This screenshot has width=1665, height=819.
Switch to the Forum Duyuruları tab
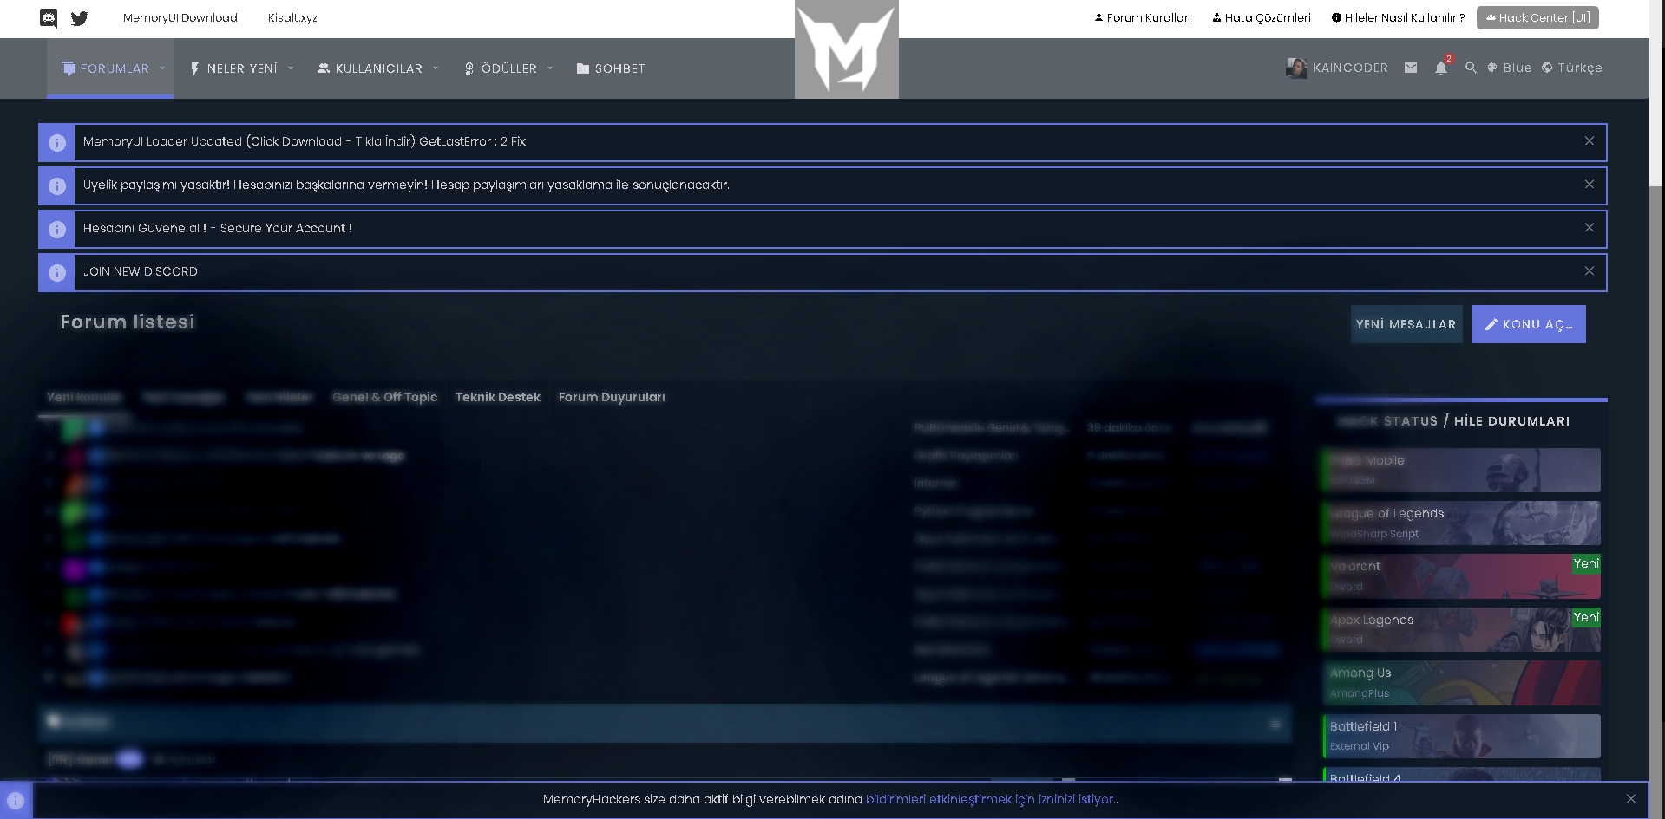click(x=612, y=397)
